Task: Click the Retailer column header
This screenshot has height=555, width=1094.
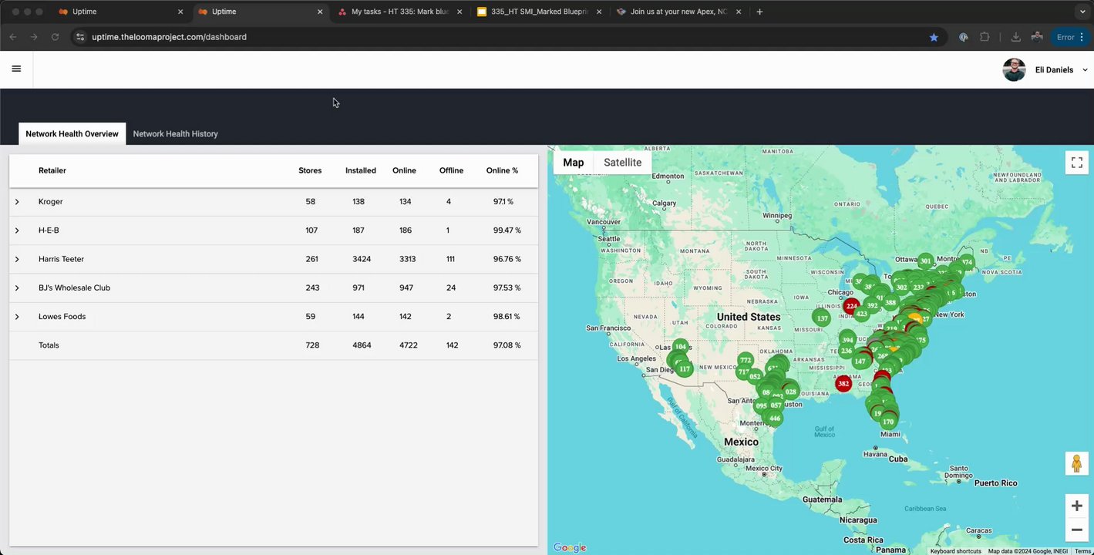Action: (52, 170)
